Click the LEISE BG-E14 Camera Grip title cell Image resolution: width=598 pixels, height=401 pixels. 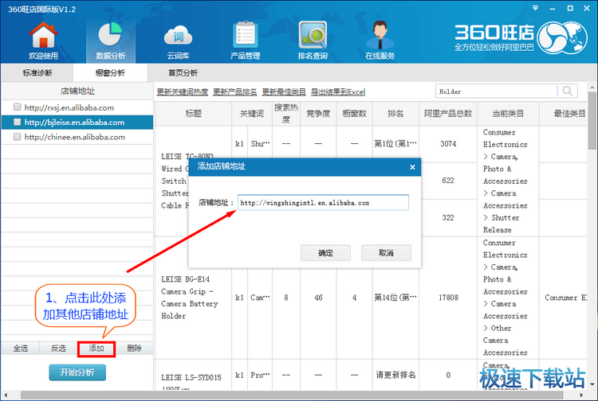(x=193, y=298)
